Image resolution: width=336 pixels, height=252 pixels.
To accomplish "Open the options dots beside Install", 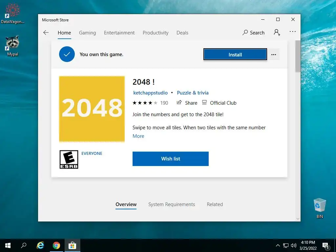I will (x=274, y=54).
